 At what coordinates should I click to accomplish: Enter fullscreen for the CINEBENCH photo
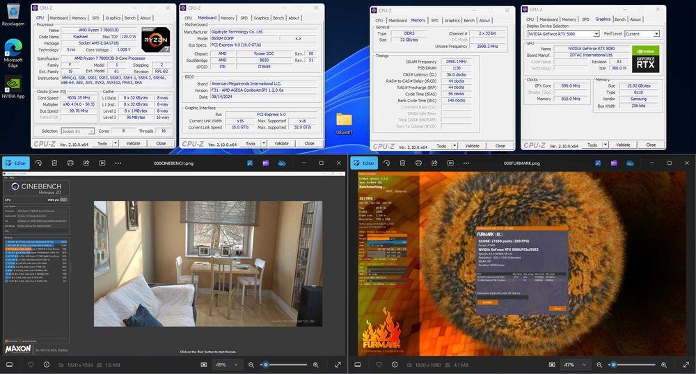(338, 365)
